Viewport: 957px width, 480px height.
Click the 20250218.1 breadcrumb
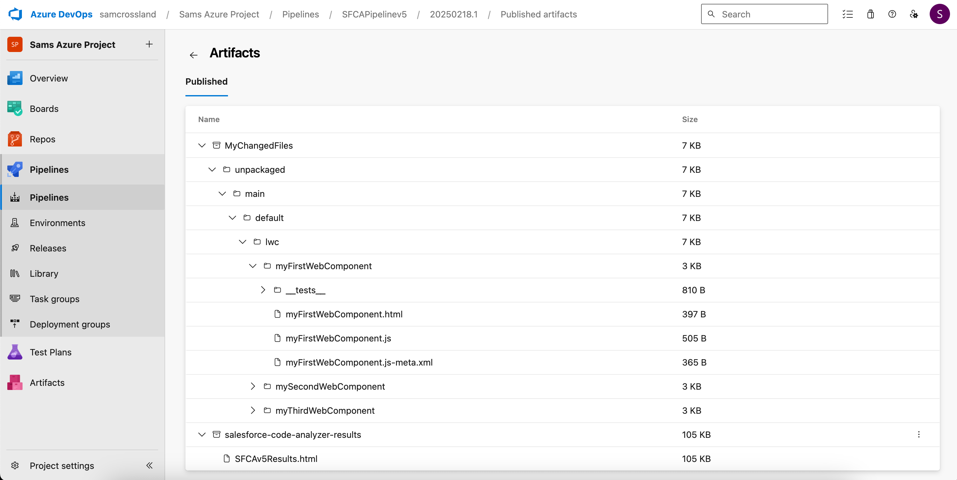(454, 14)
